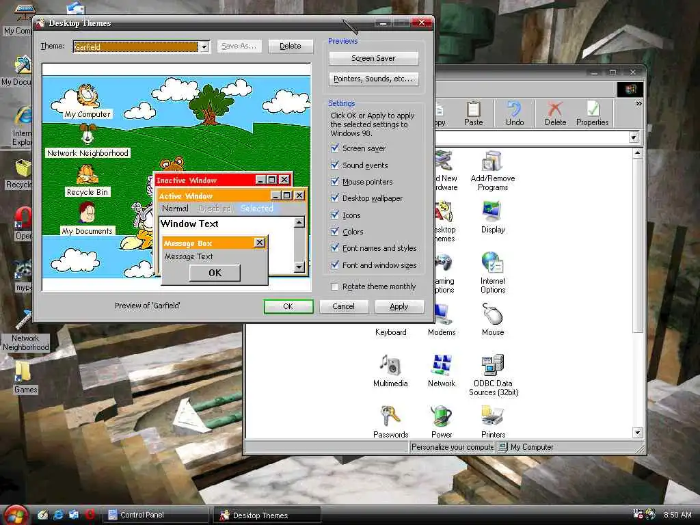Click Properties in the Control Panel toolbar
Image resolution: width=700 pixels, height=525 pixels.
click(592, 114)
